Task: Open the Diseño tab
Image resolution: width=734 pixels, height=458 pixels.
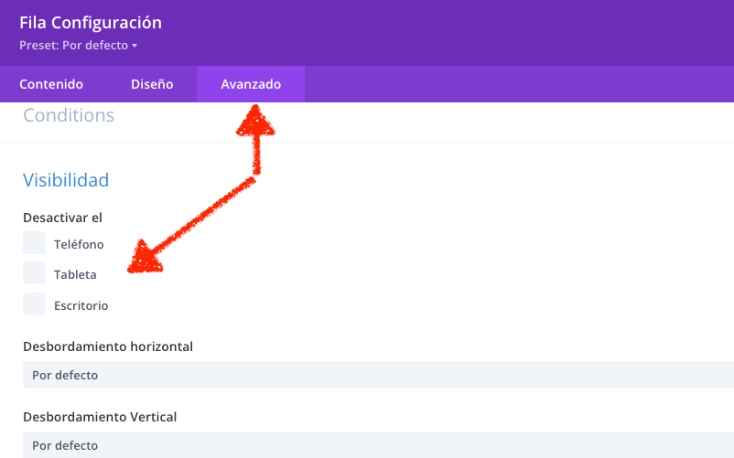Action: 152,84
